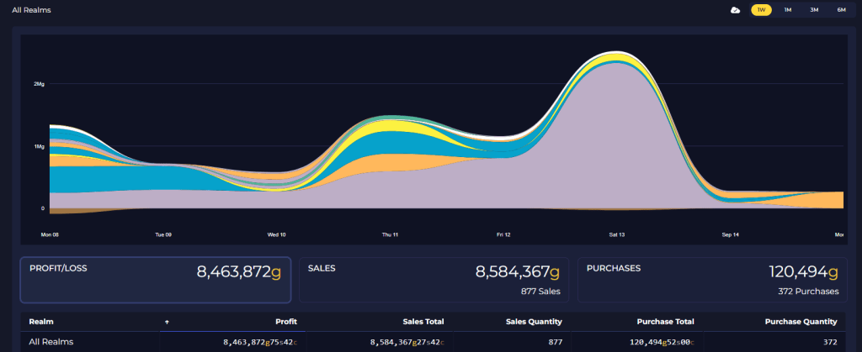Screen dimensions: 862x352
Task: Sort table by Sales Total column
Action: 422,322
